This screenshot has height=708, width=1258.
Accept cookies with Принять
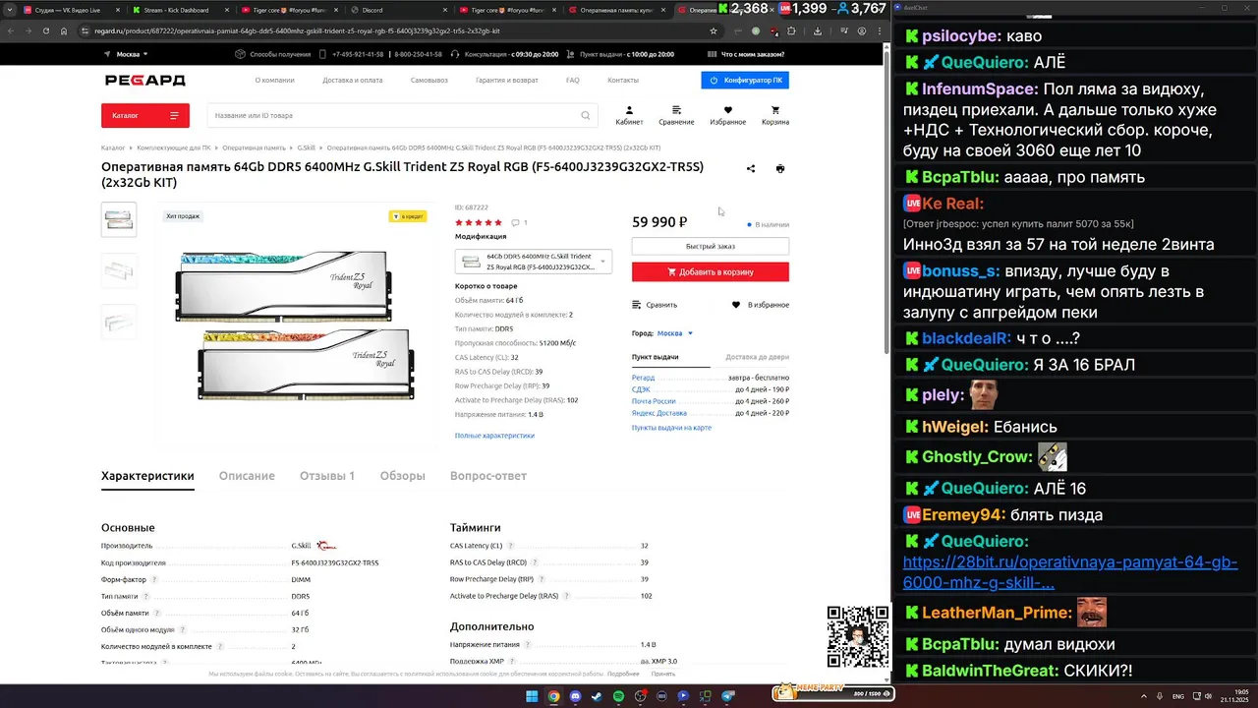click(663, 675)
